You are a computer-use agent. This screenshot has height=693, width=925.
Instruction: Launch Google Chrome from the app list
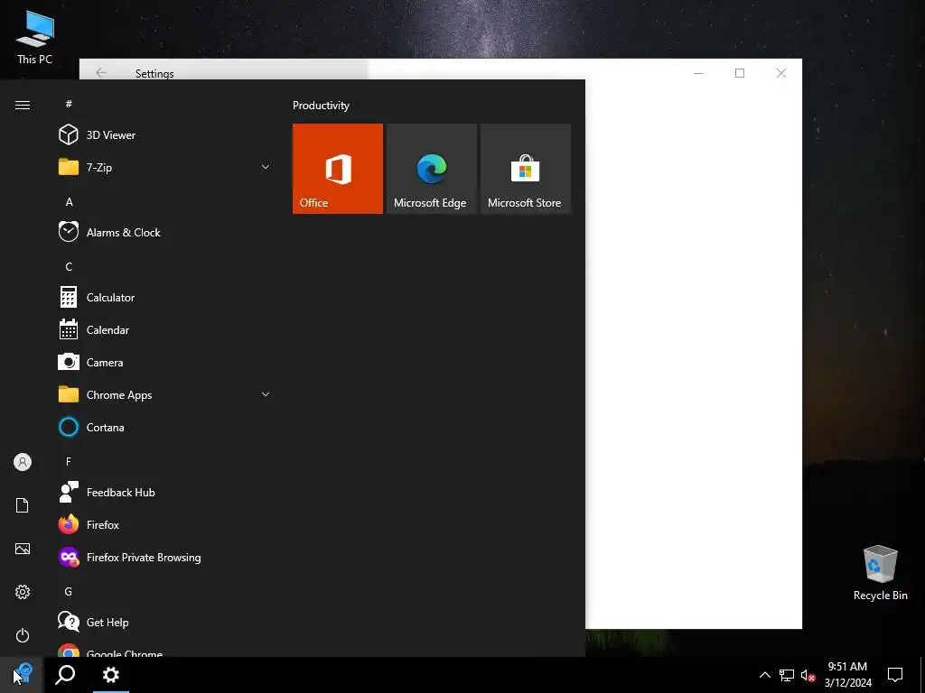pyautogui.click(x=165, y=650)
